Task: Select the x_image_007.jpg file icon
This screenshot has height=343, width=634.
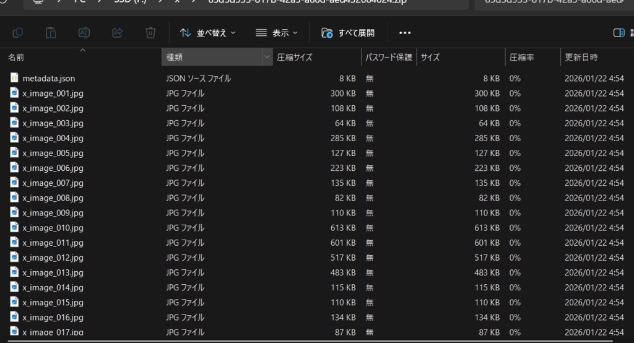Action: click(14, 183)
